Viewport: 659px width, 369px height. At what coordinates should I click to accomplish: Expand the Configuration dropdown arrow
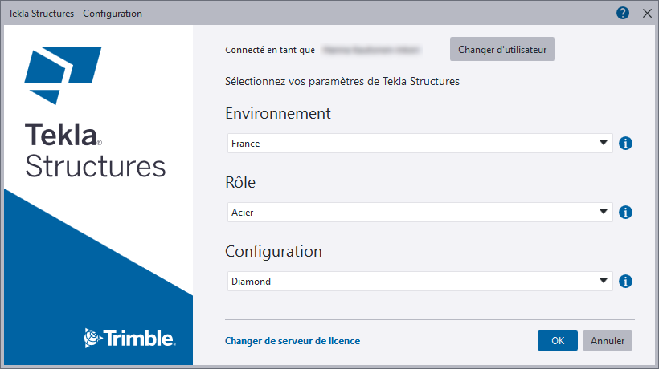(604, 282)
